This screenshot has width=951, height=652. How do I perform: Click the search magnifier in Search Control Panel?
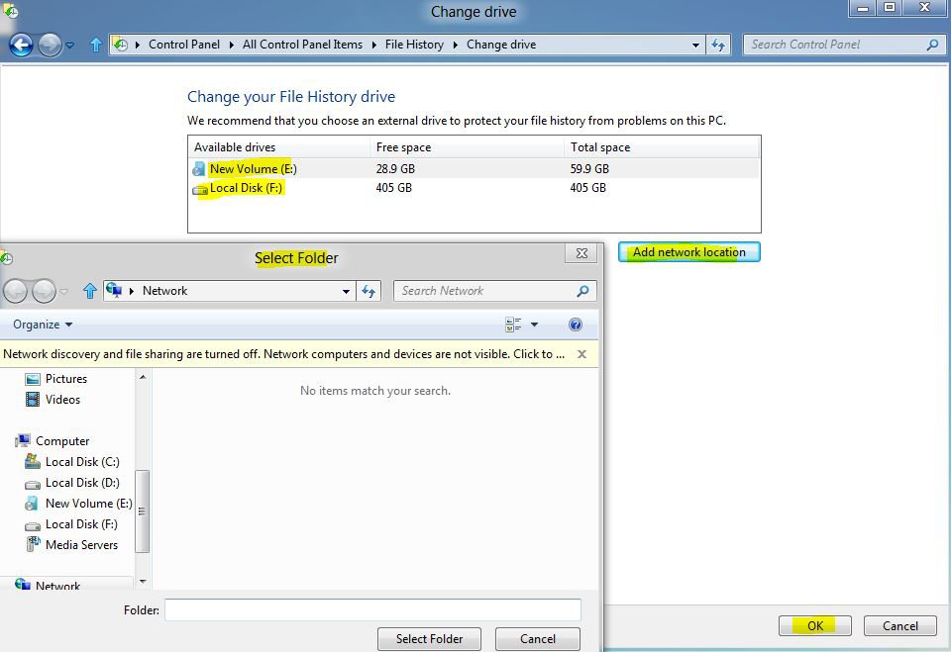[x=932, y=45]
